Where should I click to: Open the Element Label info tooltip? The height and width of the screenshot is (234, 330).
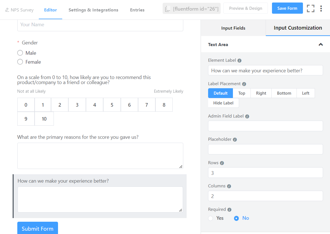(240, 60)
